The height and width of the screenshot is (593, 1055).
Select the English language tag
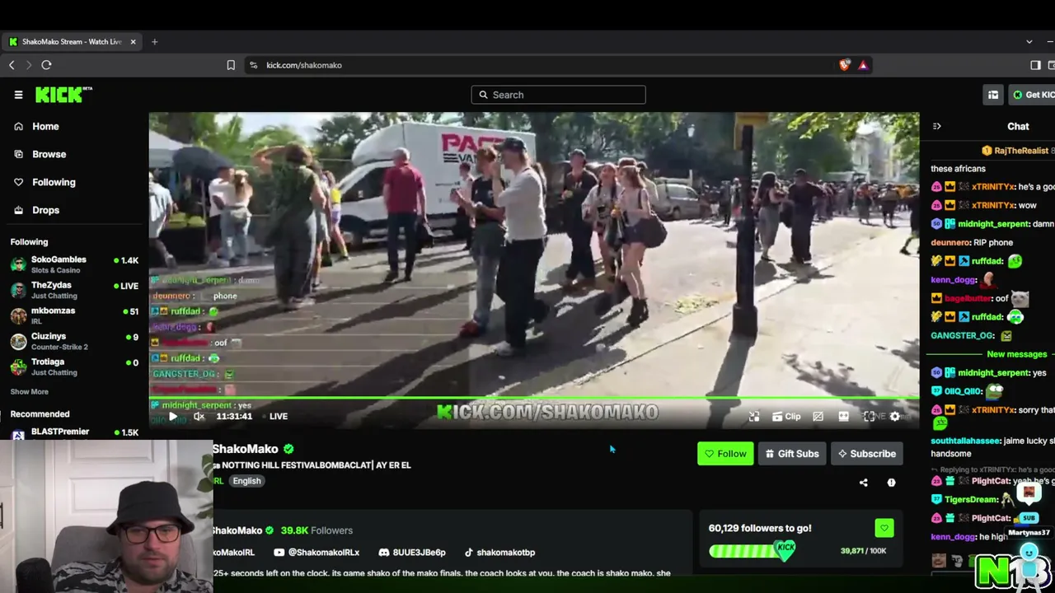tap(246, 481)
